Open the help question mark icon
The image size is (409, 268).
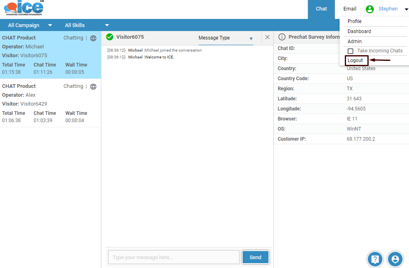pyautogui.click(x=375, y=259)
